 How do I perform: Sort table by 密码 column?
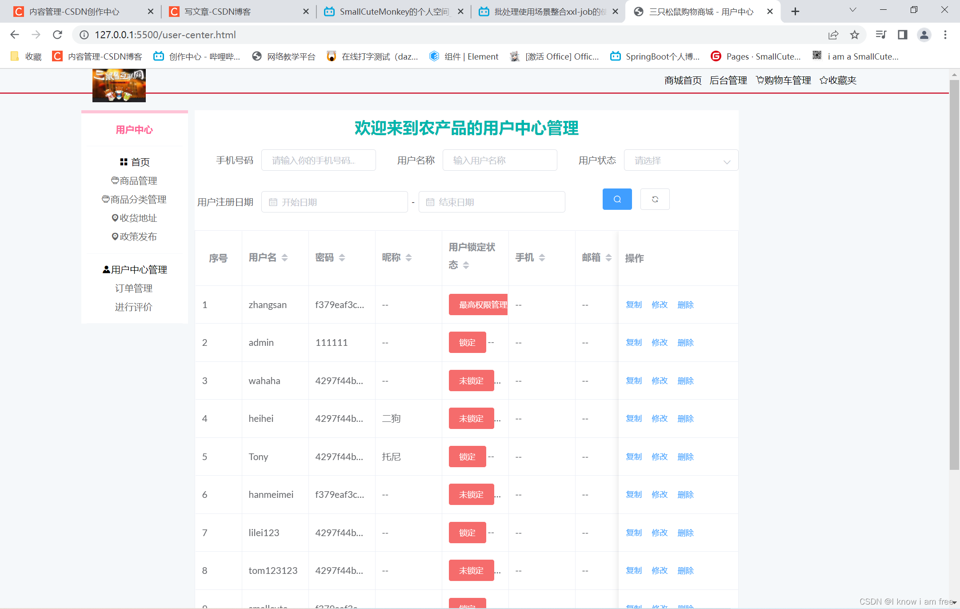342,257
